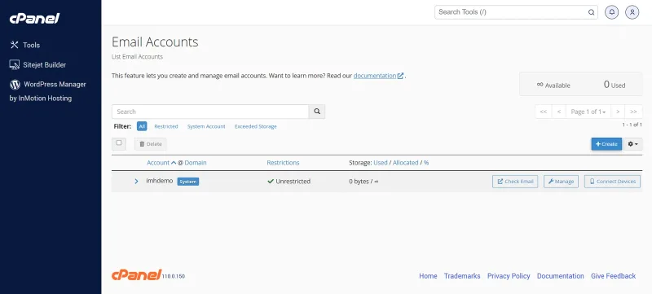652x294 pixels.
Task: Click Check Email for imhdemo
Action: pos(515,182)
